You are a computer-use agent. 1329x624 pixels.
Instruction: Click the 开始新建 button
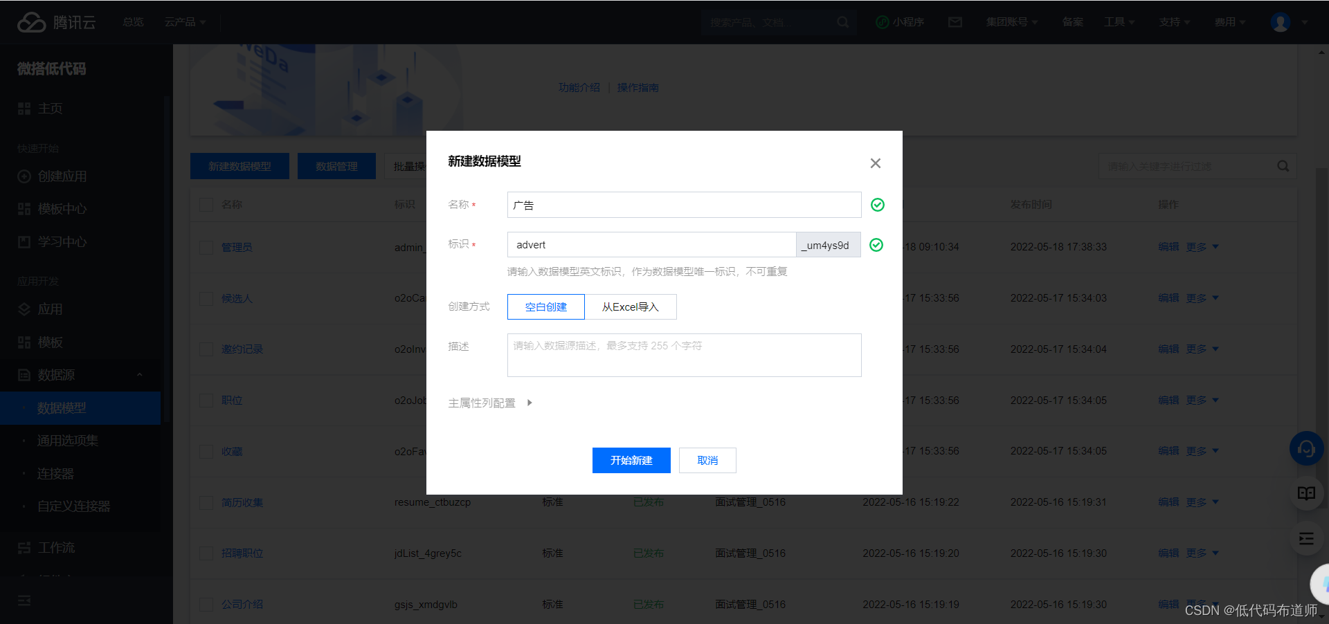pyautogui.click(x=631, y=460)
